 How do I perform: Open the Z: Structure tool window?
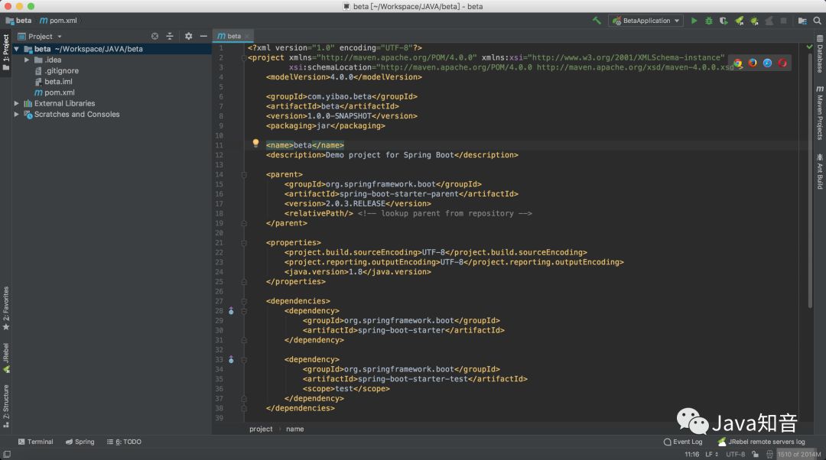click(6, 406)
